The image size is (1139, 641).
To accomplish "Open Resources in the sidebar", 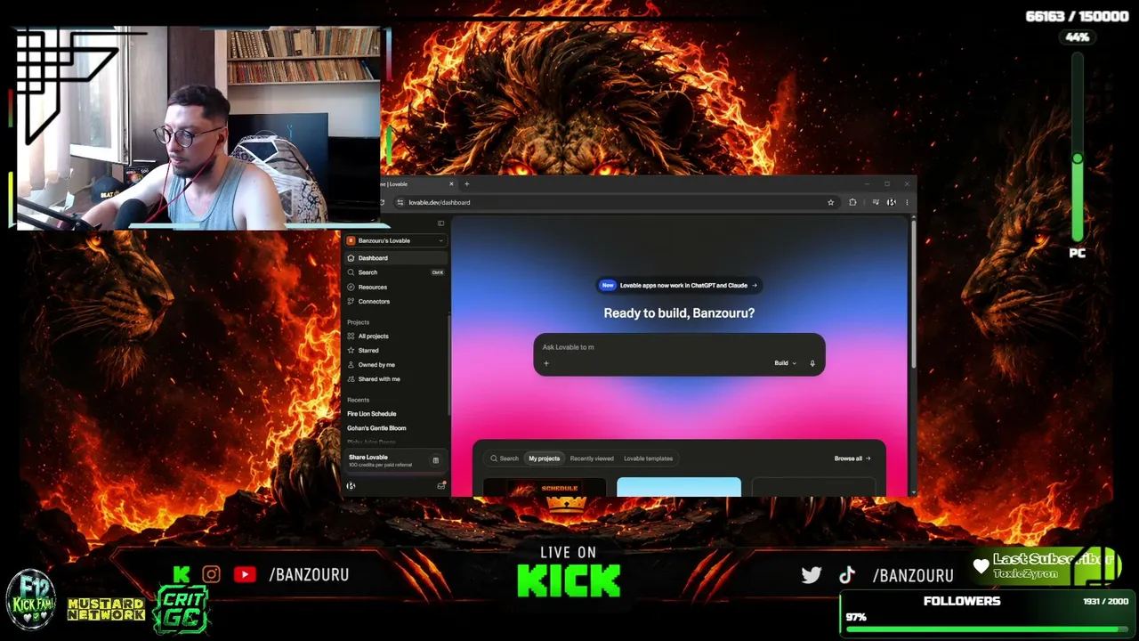I will pyautogui.click(x=395, y=287).
